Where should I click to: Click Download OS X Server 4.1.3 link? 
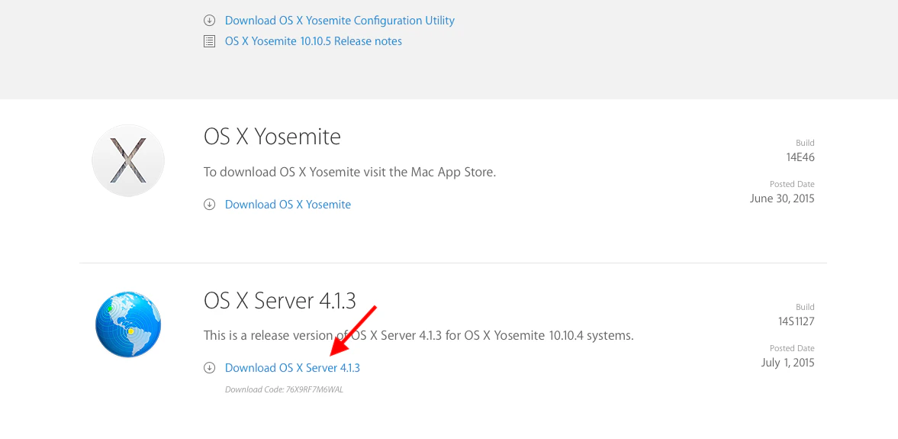(x=292, y=368)
